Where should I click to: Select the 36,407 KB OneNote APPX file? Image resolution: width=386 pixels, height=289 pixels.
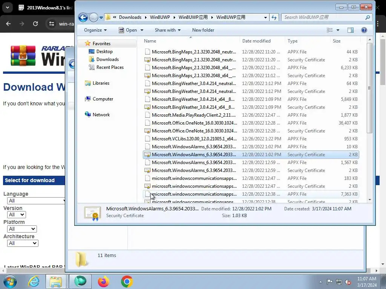click(x=251, y=123)
